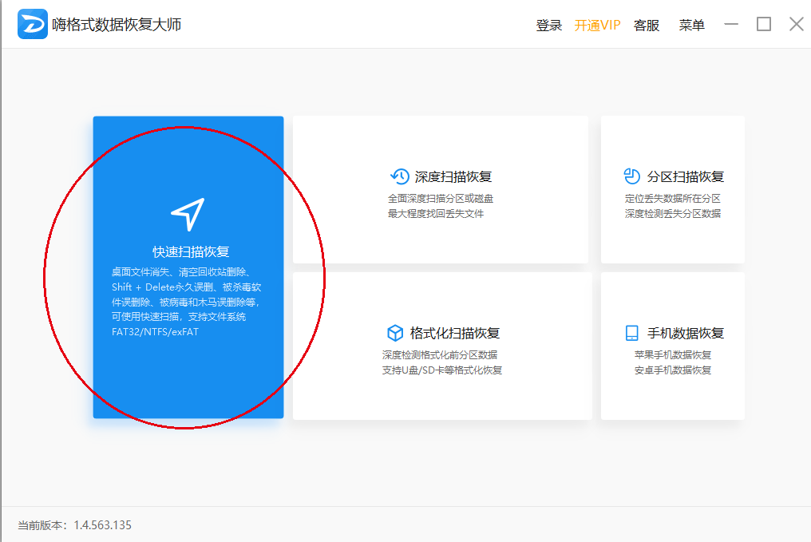Select 快速扫描恢复 title
811x542 pixels.
coord(191,252)
